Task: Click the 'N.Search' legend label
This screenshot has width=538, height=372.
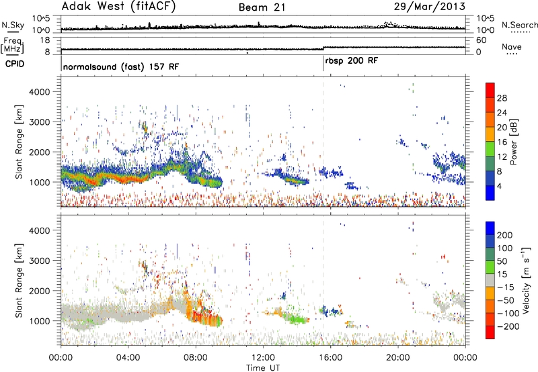Action: point(519,25)
